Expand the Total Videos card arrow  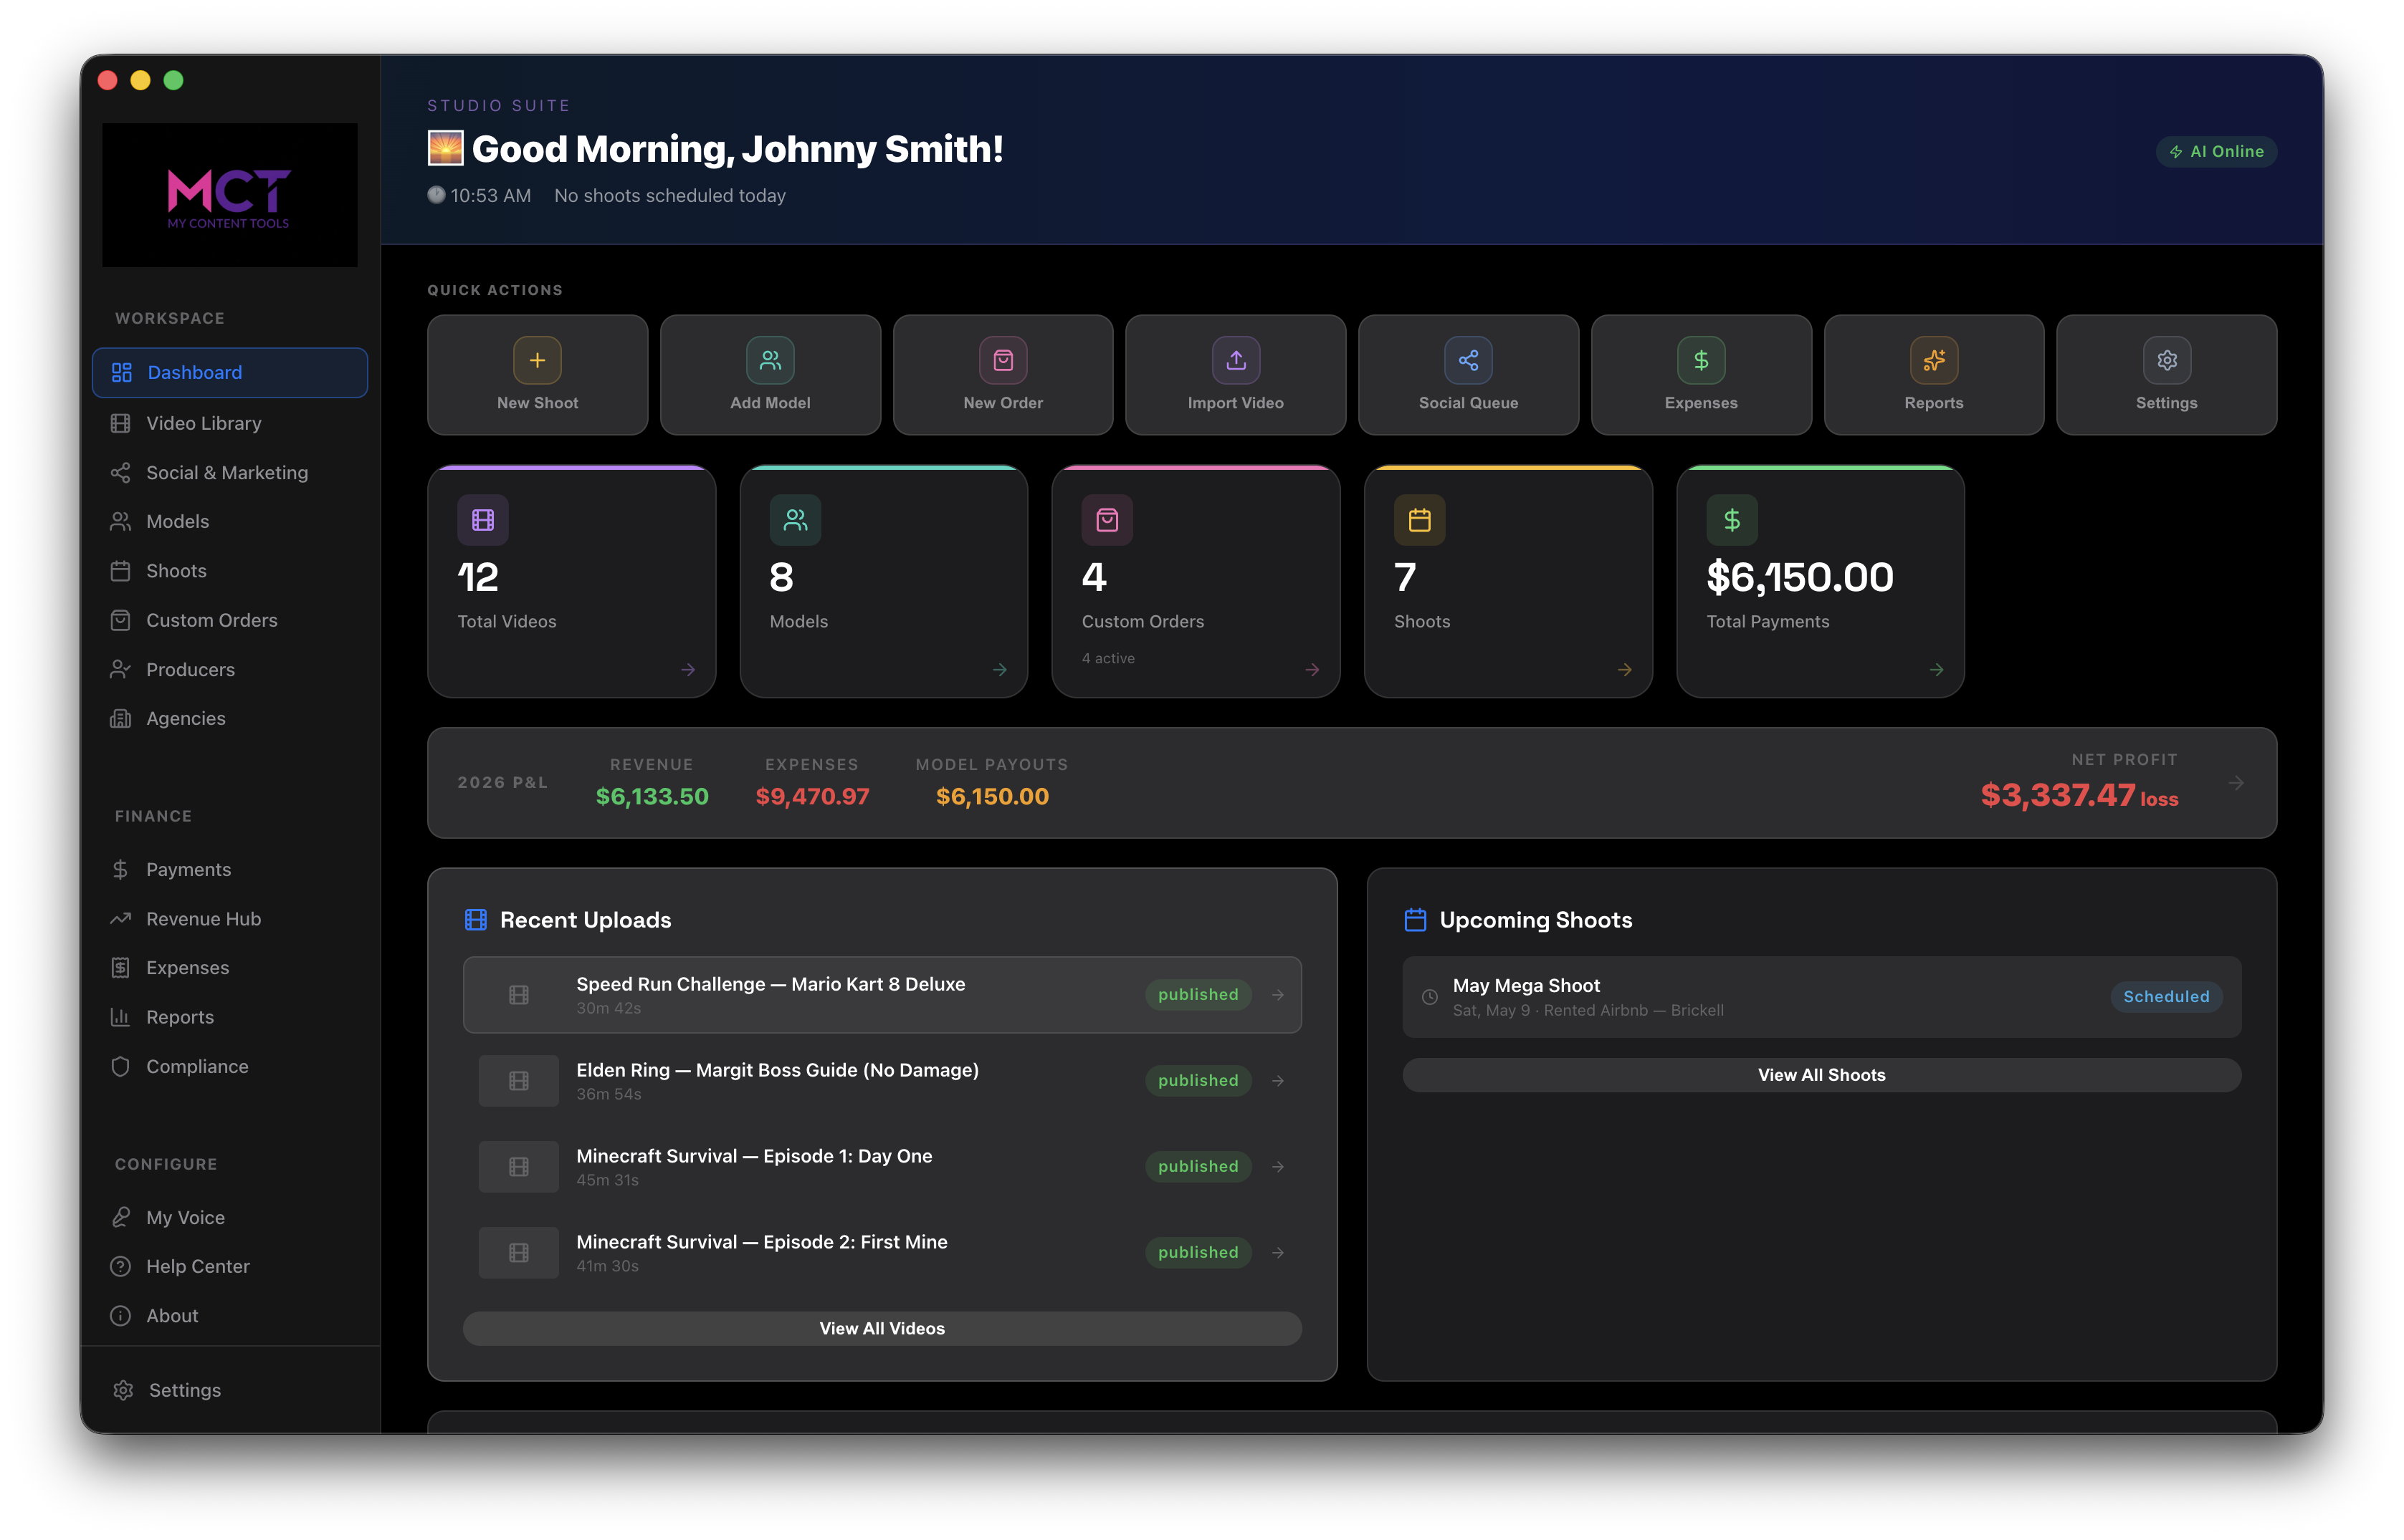[688, 670]
